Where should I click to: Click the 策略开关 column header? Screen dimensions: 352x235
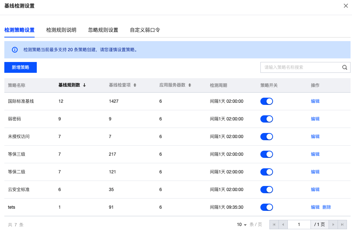[x=269, y=85]
